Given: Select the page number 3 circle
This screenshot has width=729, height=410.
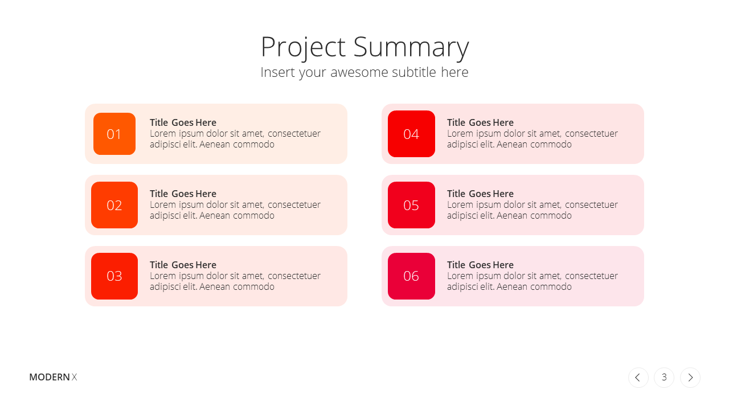Looking at the screenshot, I should pos(664,378).
